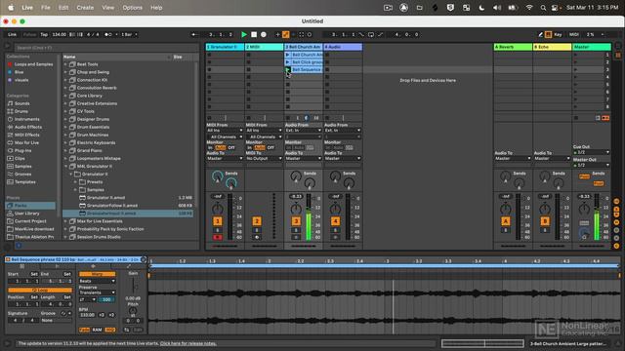Toggle the metronome icon
625x351 pixels.
coord(108,35)
